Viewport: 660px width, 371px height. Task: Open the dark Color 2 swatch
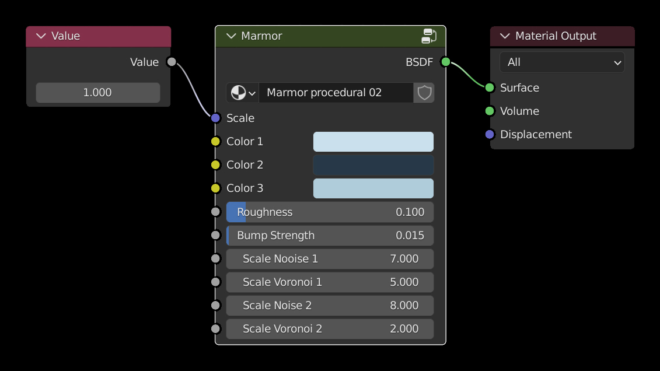(373, 165)
